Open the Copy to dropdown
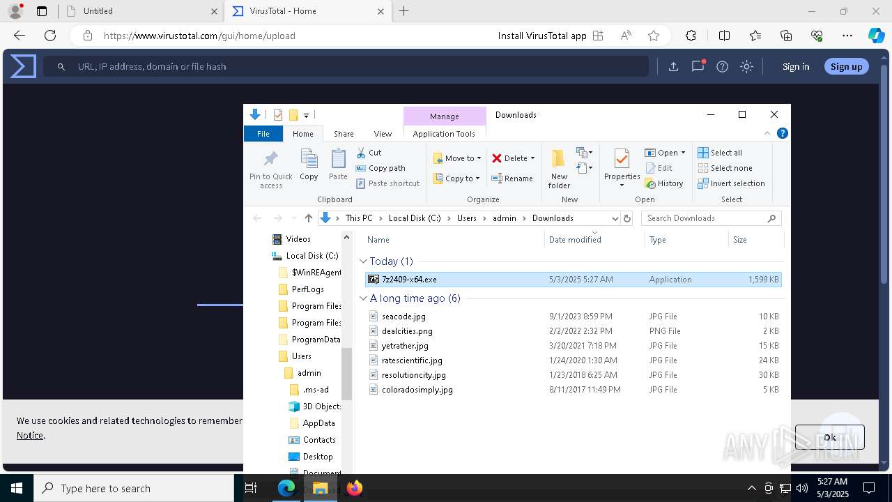Viewport: 892px width, 502px height. pyautogui.click(x=456, y=178)
